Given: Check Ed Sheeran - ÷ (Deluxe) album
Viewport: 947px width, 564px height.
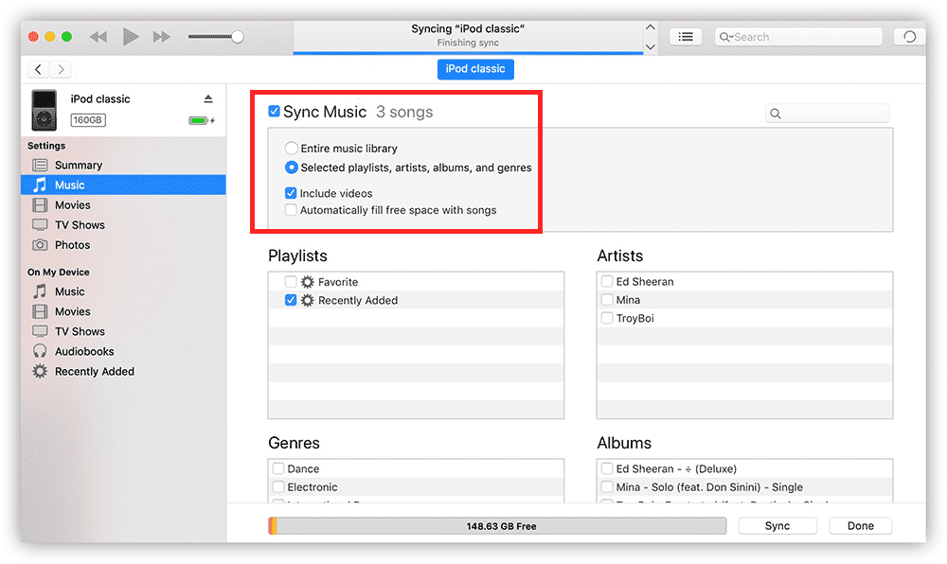Looking at the screenshot, I should click(x=607, y=468).
